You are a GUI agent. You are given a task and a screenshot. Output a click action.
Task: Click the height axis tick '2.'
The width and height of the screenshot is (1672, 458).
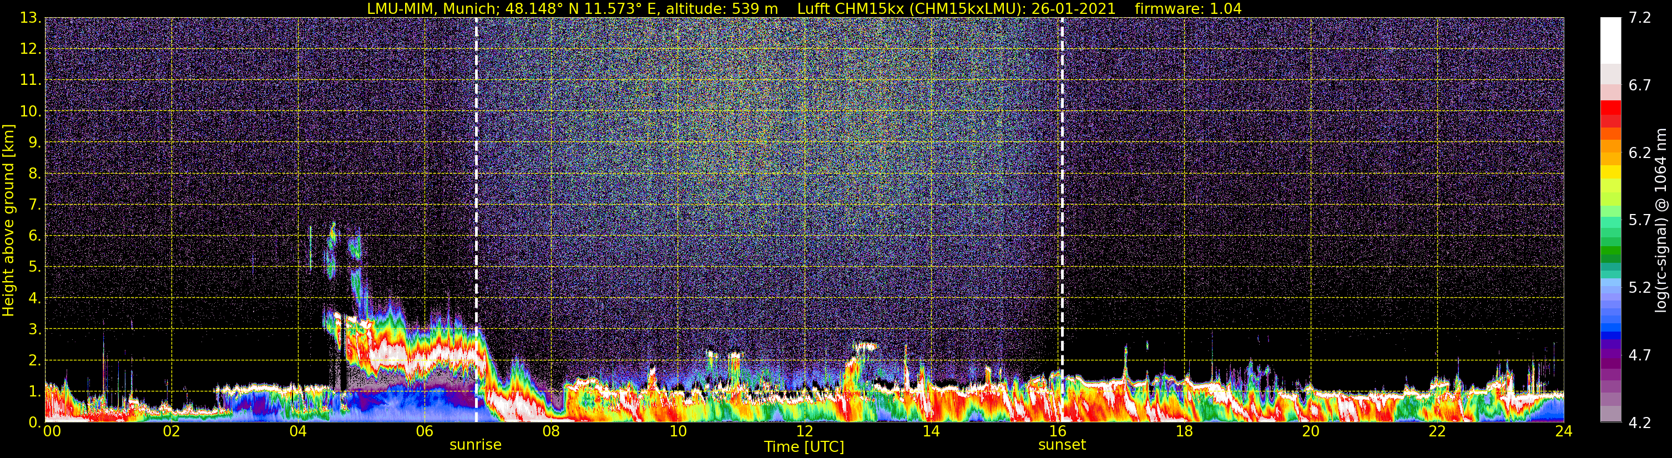[x=34, y=361]
